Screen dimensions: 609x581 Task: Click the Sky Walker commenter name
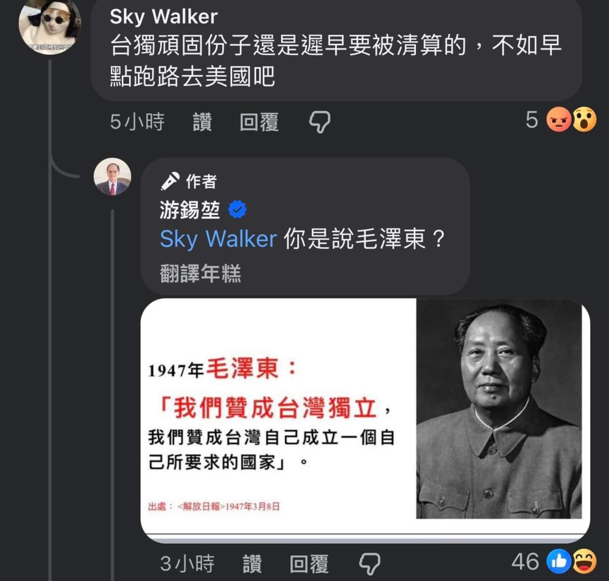164,17
